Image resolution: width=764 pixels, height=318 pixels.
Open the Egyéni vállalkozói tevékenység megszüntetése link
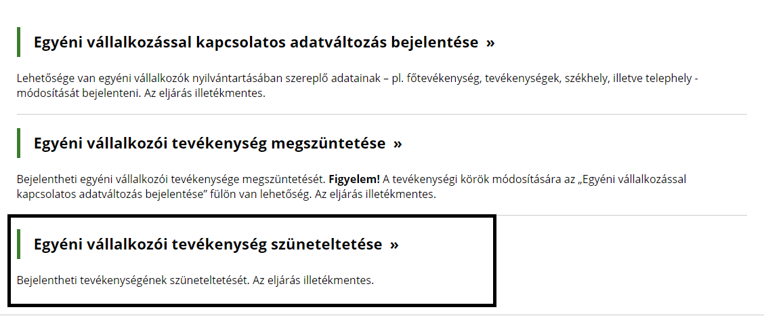(x=209, y=144)
